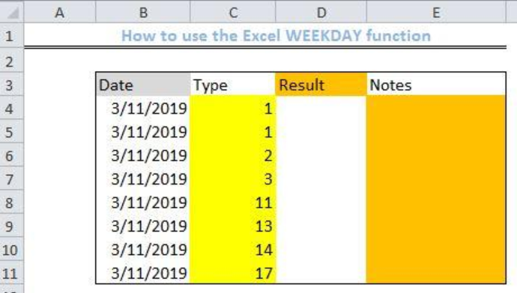This screenshot has width=517, height=293.
Task: Select column B header
Action: click(x=143, y=12)
